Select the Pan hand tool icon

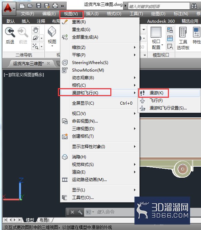point(36,30)
